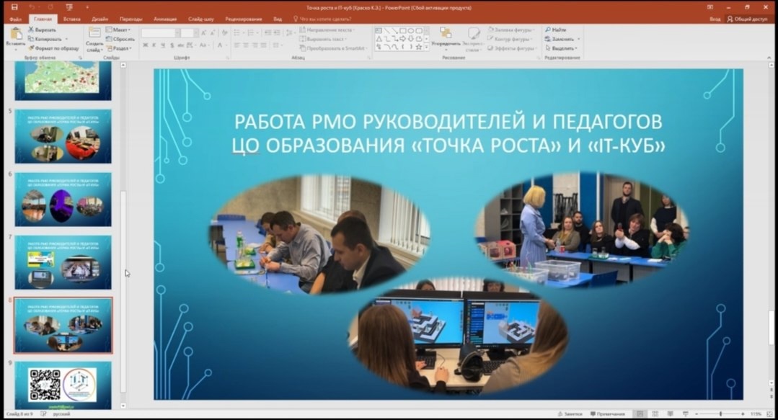Select slide 7 thumbnail in slide panel
Image resolution: width=778 pixels, height=420 pixels.
pos(63,262)
